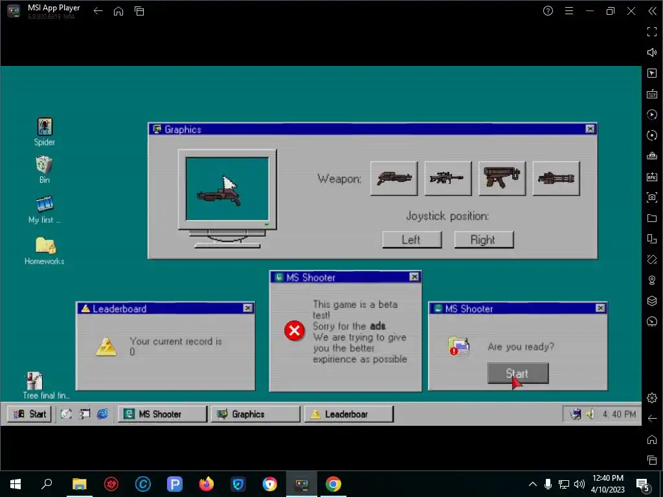
Task: Close the Graphics window
Action: pyautogui.click(x=590, y=129)
